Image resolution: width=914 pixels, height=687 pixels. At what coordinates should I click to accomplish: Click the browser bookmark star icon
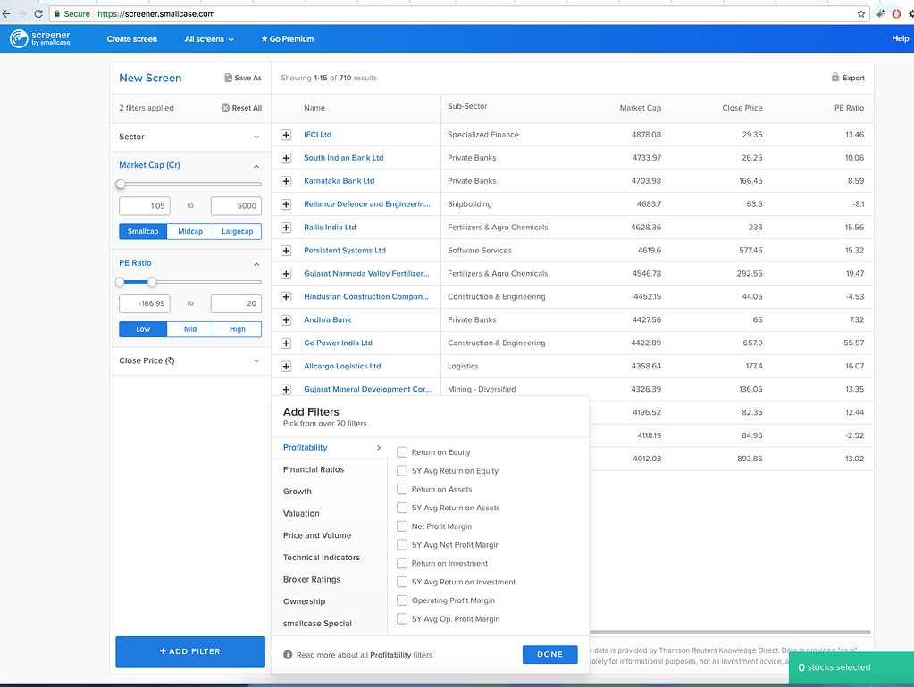click(861, 14)
